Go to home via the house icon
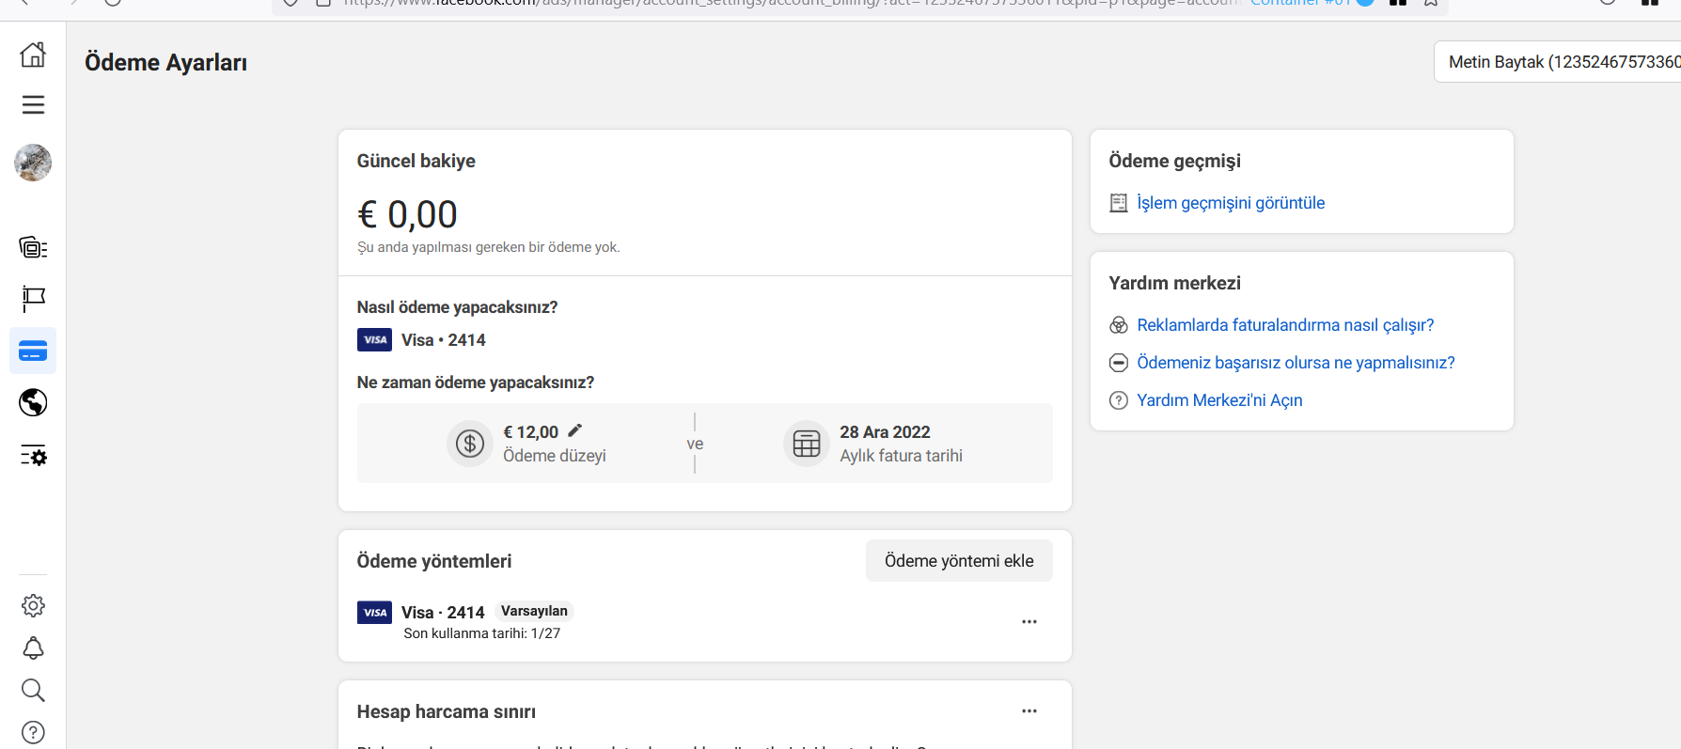1681x749 pixels. tap(33, 55)
